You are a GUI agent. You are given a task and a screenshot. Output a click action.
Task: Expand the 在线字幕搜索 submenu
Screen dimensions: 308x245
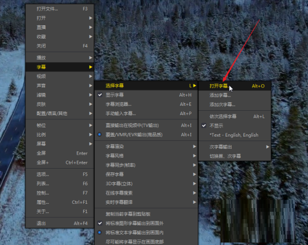146,193
